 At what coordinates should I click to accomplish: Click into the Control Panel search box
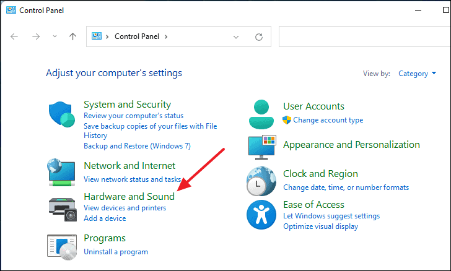click(365, 37)
